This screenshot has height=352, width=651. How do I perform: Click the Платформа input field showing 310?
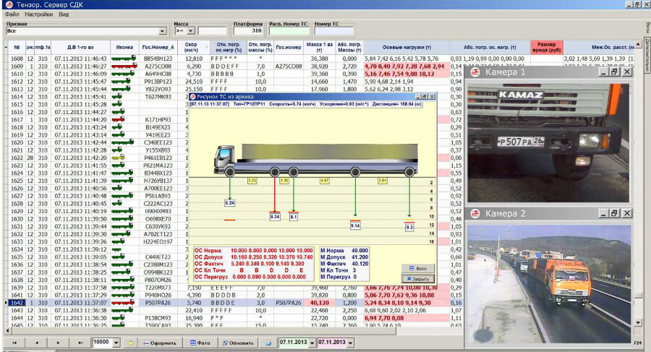coord(248,31)
